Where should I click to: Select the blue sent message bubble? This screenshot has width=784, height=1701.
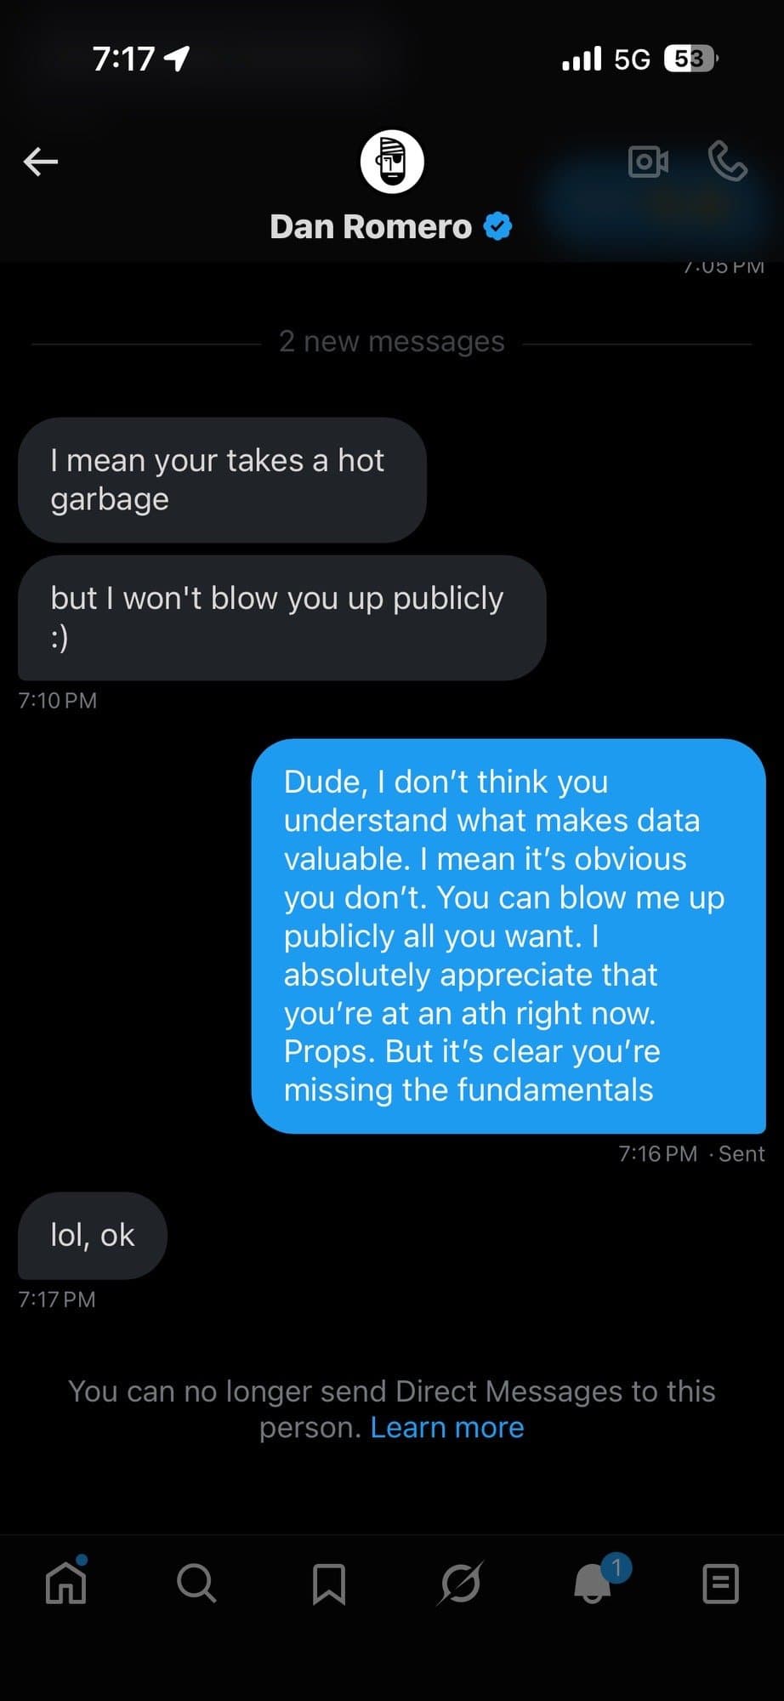point(508,936)
